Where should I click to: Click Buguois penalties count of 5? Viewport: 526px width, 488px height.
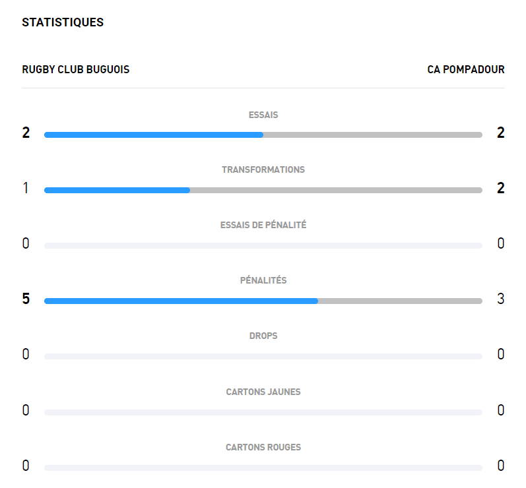click(x=26, y=299)
